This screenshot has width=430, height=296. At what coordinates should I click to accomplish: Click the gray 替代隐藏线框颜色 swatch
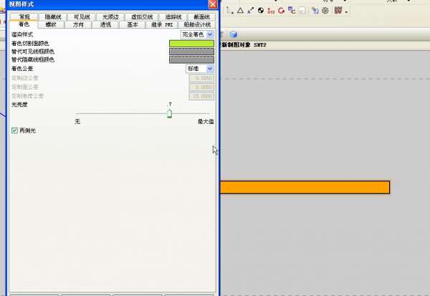[x=191, y=59]
